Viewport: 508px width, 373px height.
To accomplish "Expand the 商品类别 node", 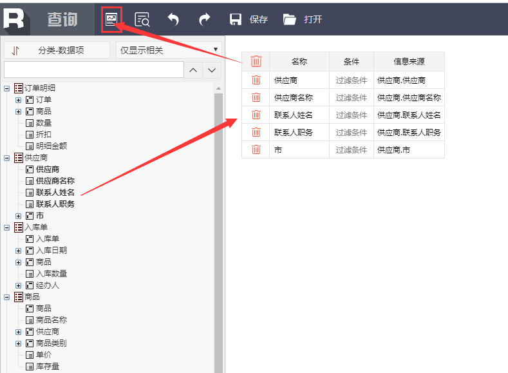I will pos(18,343).
